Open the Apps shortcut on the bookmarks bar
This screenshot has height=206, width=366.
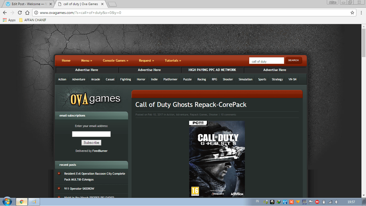click(9, 20)
